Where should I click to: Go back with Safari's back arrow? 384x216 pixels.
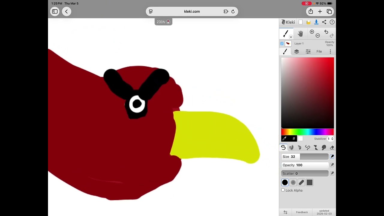(66, 11)
